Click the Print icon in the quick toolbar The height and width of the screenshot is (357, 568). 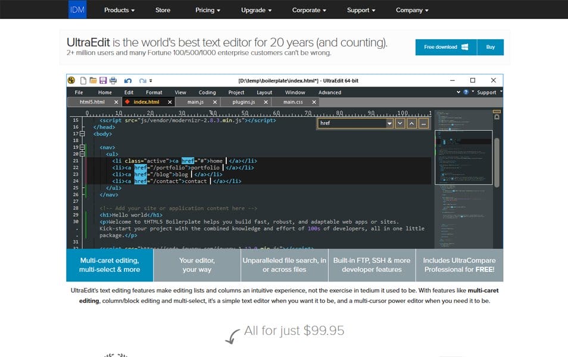coord(113,80)
